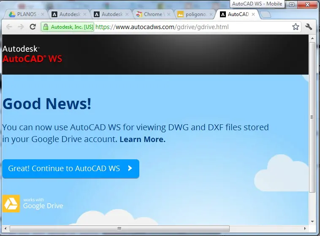Image resolution: width=320 pixels, height=236 pixels.
Task: Click the works with Google Drive text
Action: click(x=43, y=204)
